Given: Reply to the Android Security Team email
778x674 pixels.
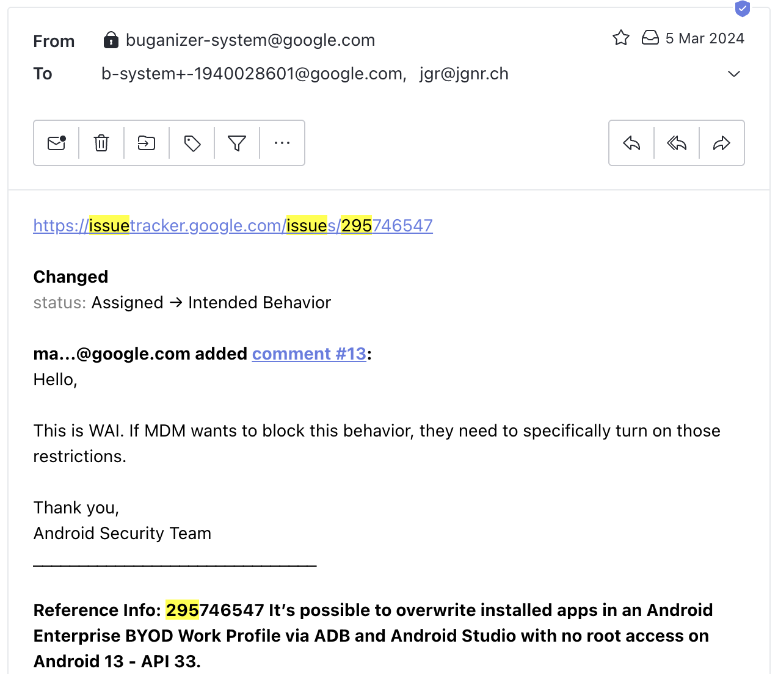Looking at the screenshot, I should tap(631, 143).
